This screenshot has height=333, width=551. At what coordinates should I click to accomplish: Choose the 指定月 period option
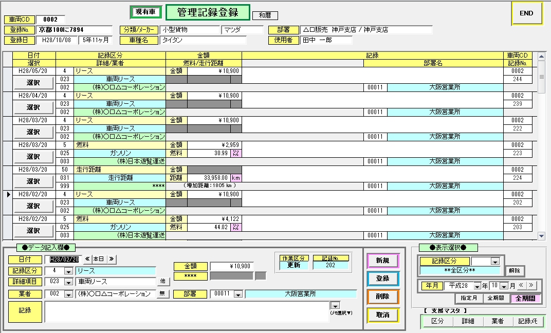click(469, 298)
